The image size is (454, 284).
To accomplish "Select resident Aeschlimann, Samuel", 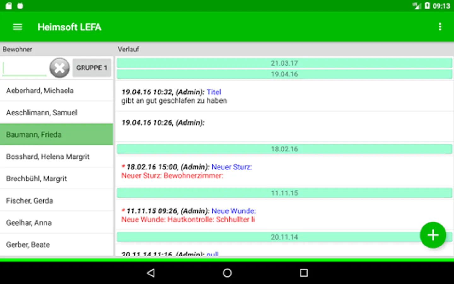I will pos(56,113).
